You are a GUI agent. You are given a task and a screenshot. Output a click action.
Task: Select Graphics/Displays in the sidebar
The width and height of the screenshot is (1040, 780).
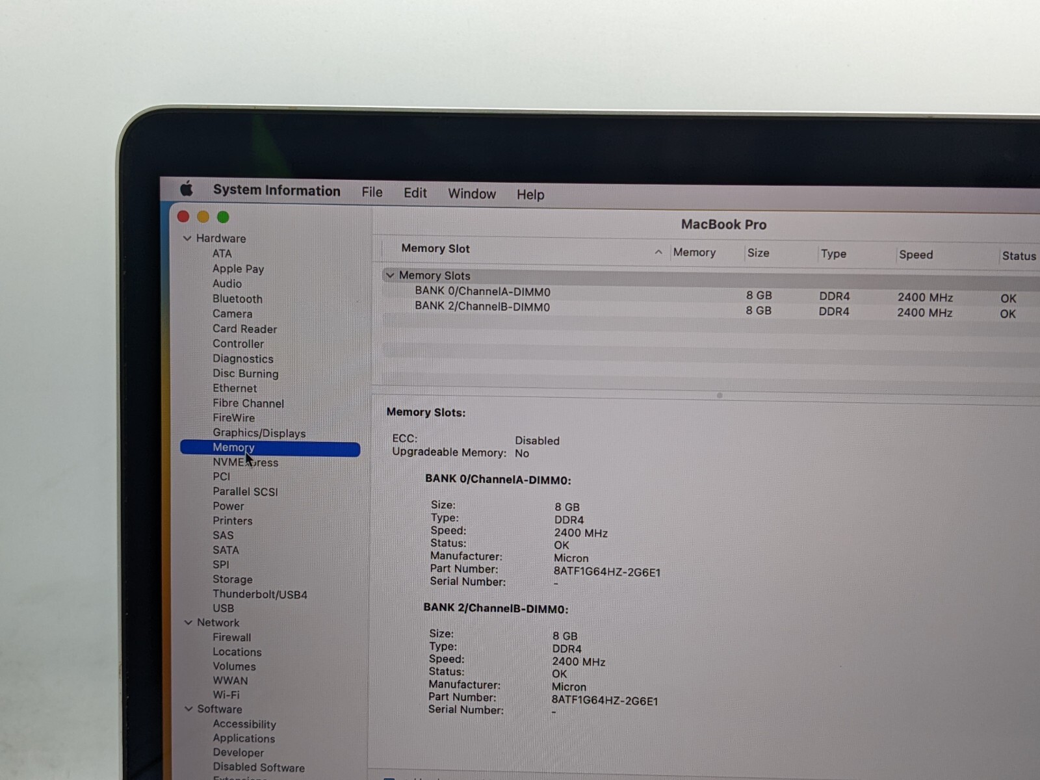coord(259,433)
